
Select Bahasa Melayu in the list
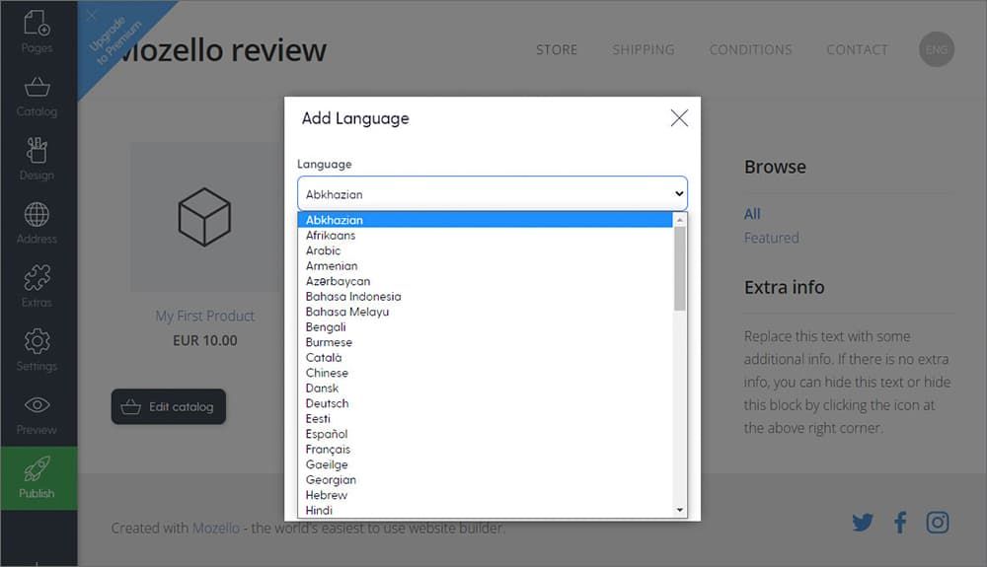pyautogui.click(x=485, y=312)
